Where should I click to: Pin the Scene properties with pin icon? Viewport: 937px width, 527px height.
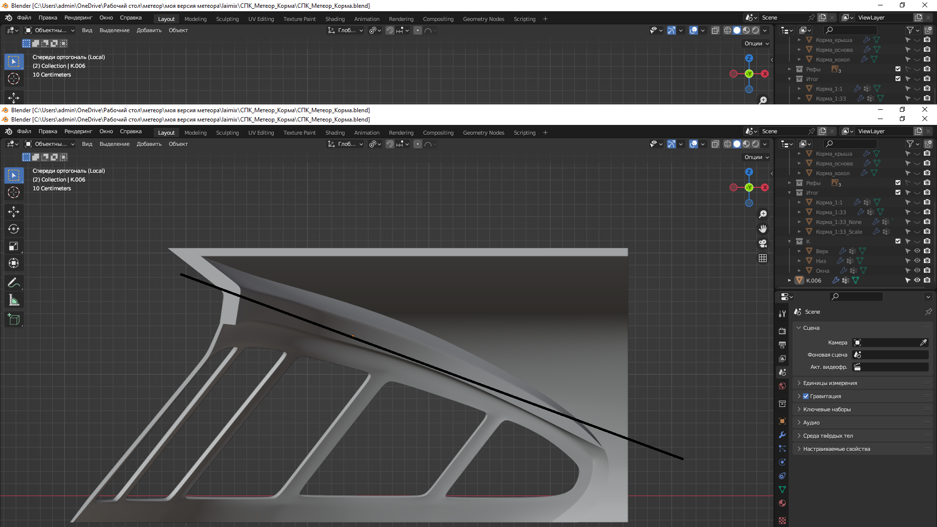[x=928, y=312]
